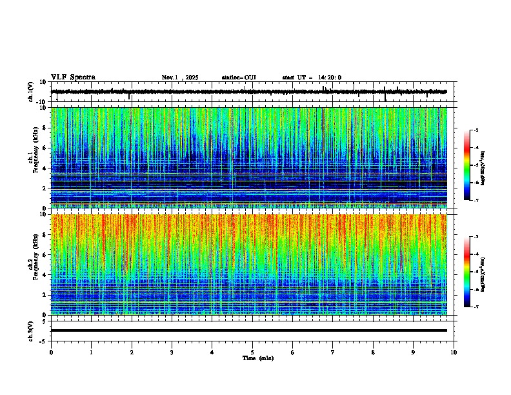Screen dimensions: 511x395
Task: Select the 'ch.1(V)' vertical axis label
Action: pyautogui.click(x=31, y=92)
